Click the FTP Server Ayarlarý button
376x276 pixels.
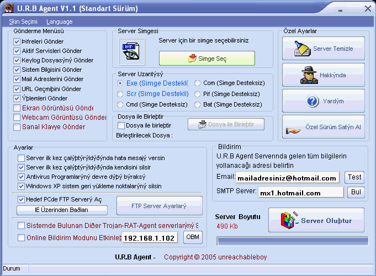coord(159,206)
